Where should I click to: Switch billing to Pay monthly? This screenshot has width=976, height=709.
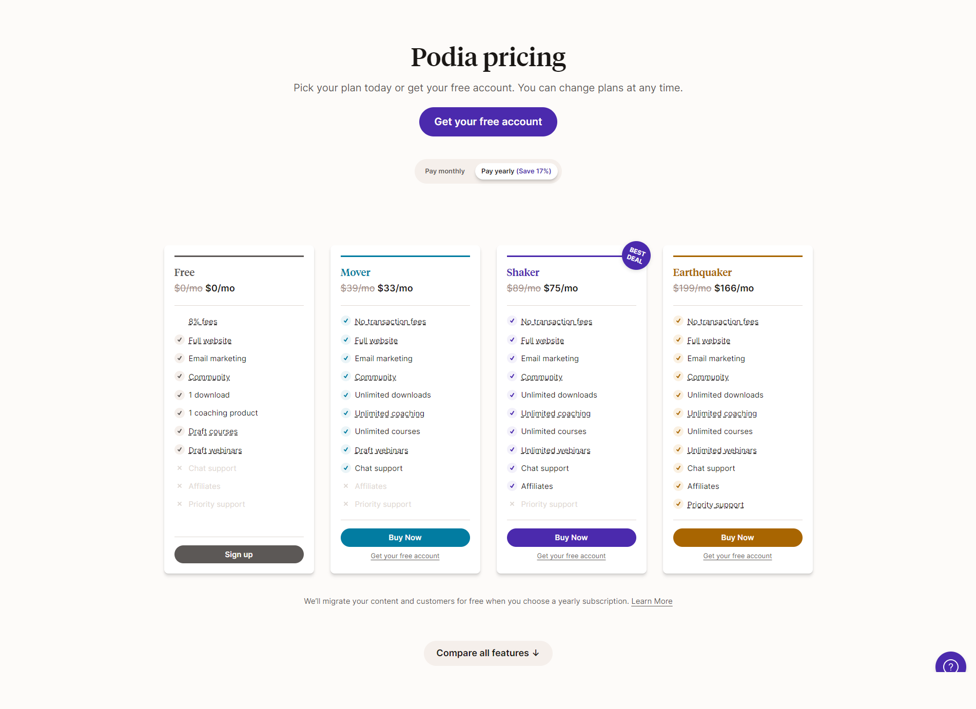point(444,171)
